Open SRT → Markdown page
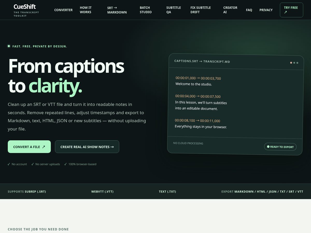This screenshot has height=233, width=311. pyautogui.click(x=117, y=10)
